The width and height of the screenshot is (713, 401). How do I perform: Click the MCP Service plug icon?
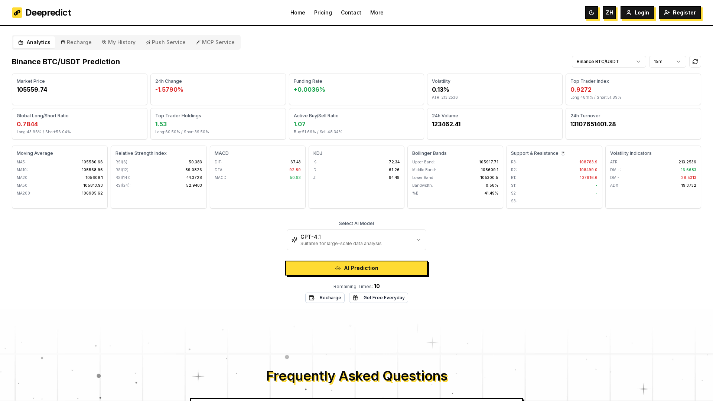coord(198,42)
